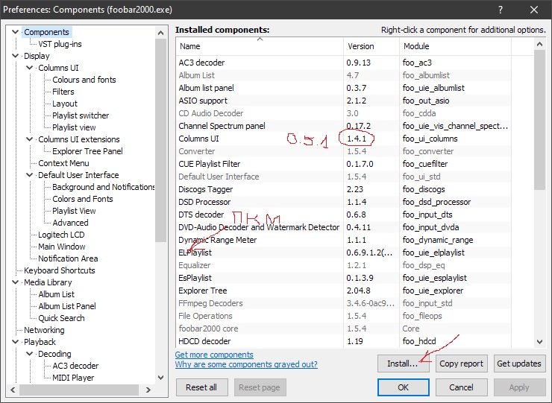Click Reset all button
The width and height of the screenshot is (552, 403).
[201, 387]
